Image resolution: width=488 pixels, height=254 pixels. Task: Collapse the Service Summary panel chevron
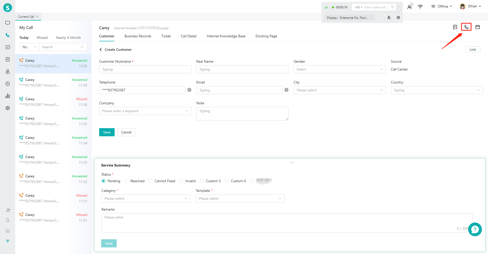(292, 162)
